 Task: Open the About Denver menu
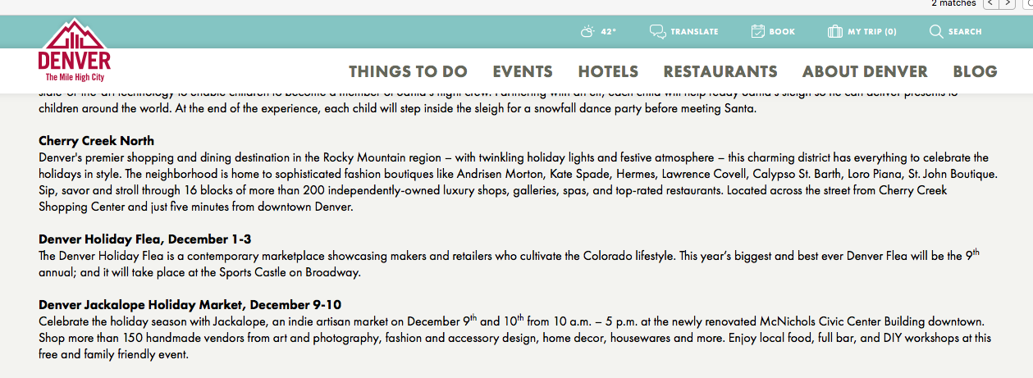pos(865,71)
